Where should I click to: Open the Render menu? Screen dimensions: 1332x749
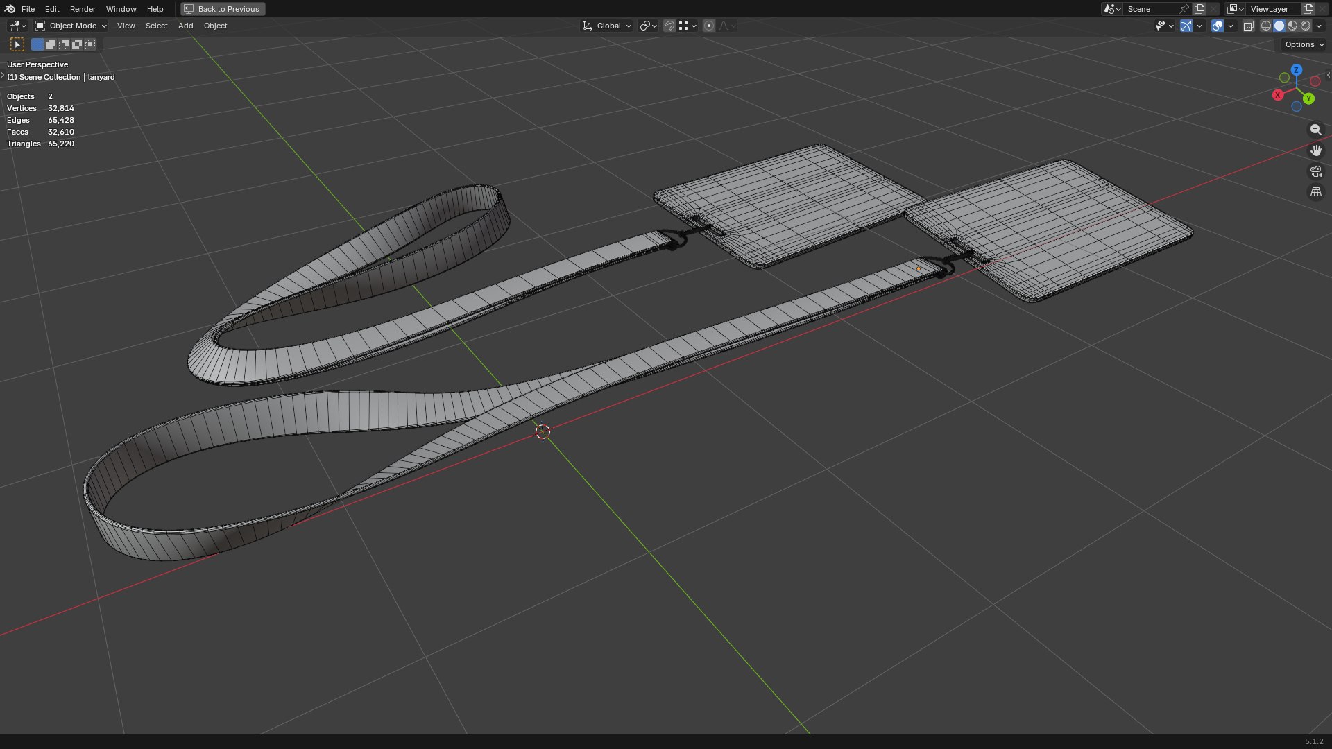83,9
